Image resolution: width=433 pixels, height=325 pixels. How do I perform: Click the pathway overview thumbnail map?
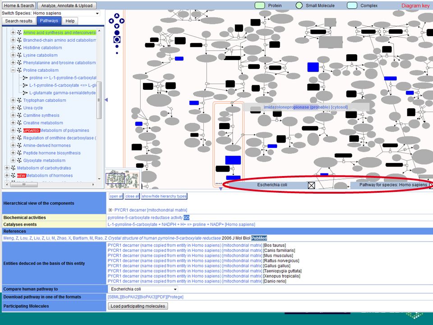pyautogui.click(x=123, y=179)
